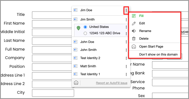Click the Jim Doe identity card icon
Image resolution: width=189 pixels, height=99 pixels.
click(75, 10)
